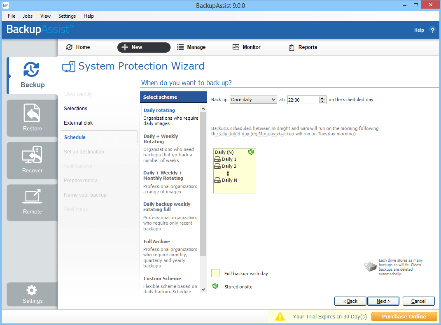Click the Your Trial Expires In 30 Day(s) text
This screenshot has width=441, height=325.
click(330, 317)
